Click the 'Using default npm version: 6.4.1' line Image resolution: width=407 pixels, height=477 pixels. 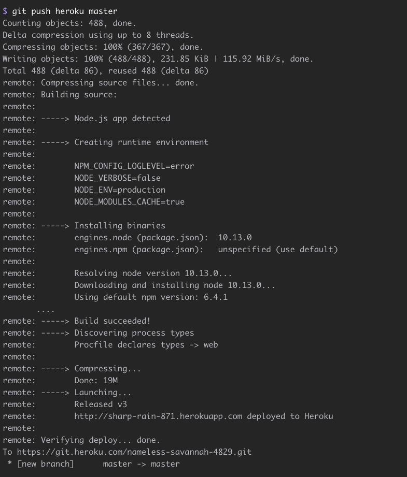(150, 297)
